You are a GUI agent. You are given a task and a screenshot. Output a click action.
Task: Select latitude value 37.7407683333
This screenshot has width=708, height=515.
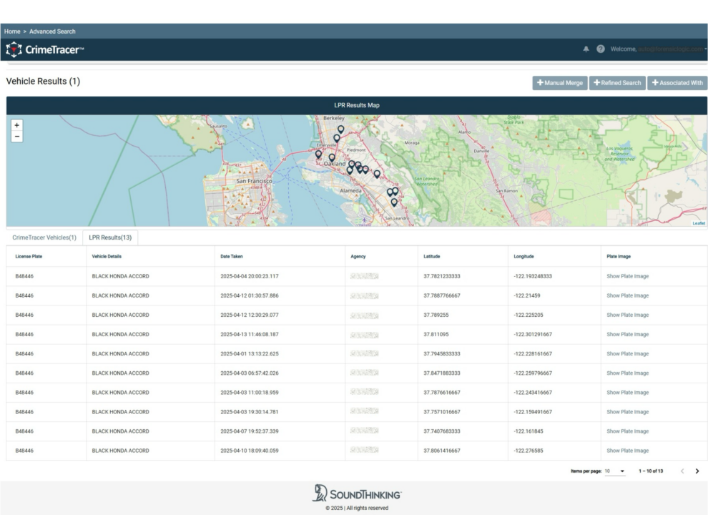[x=442, y=432]
